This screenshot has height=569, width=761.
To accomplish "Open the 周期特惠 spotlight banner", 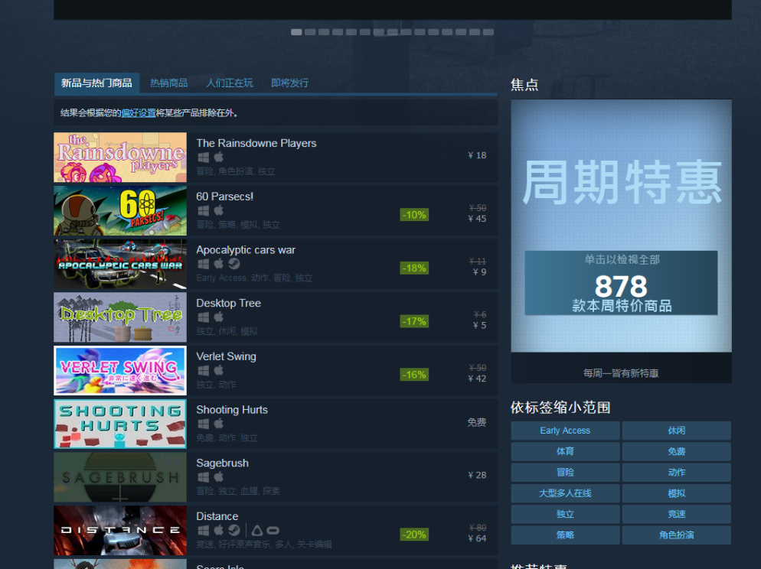I will click(621, 226).
